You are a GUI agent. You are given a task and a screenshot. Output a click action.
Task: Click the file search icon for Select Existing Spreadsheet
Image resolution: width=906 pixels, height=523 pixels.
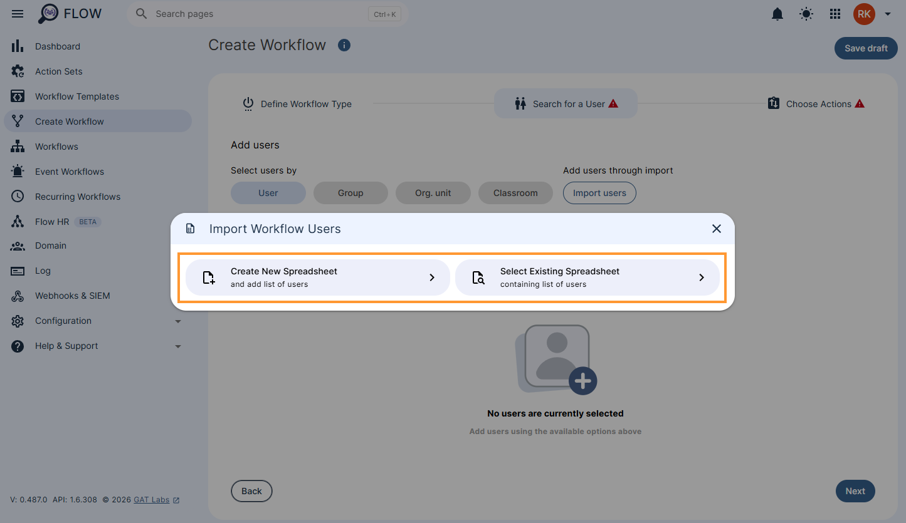click(478, 277)
